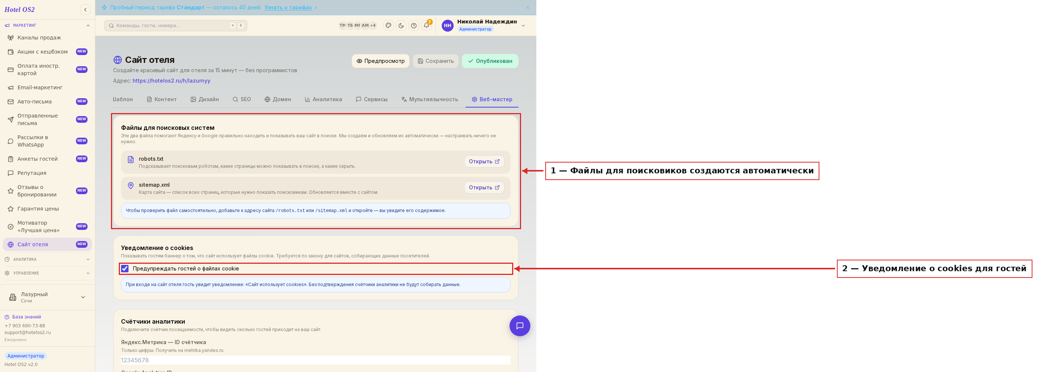
Task: Collapse the Маркетинг section
Action: 47,25
